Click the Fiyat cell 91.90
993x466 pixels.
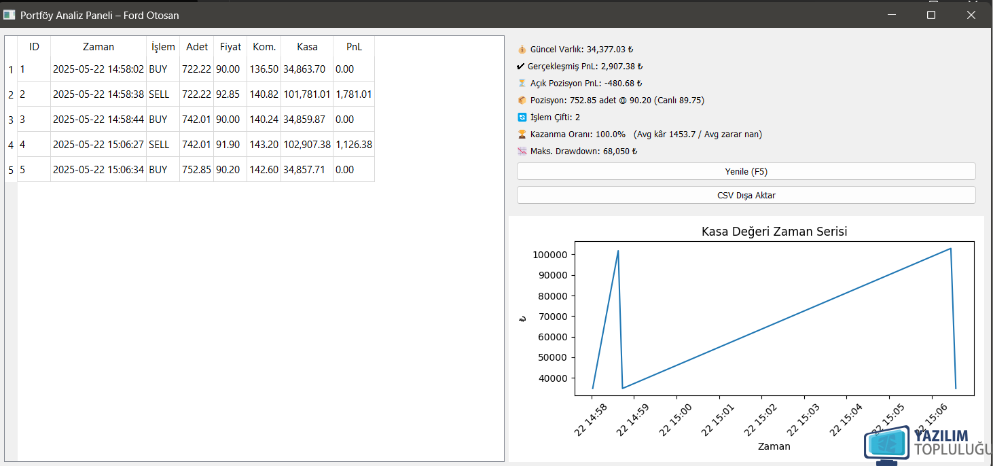(230, 145)
